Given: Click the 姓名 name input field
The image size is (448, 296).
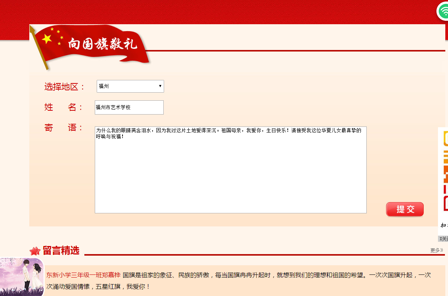Looking at the screenshot, I should pyautogui.click(x=129, y=108).
